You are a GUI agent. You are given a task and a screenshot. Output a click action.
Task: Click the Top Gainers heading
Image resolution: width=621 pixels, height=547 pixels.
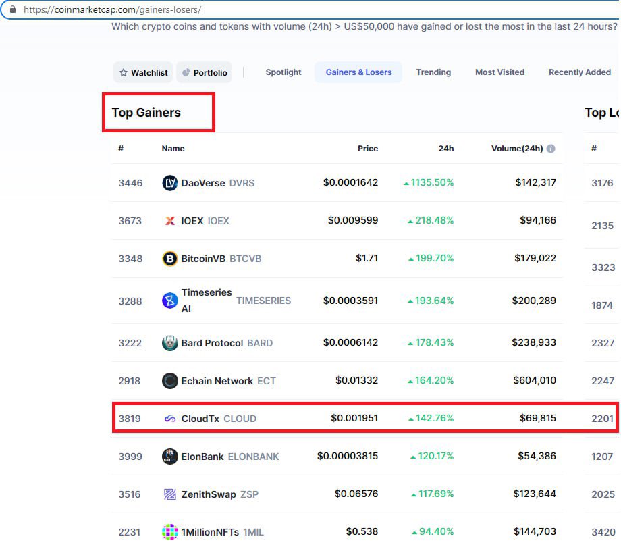146,113
